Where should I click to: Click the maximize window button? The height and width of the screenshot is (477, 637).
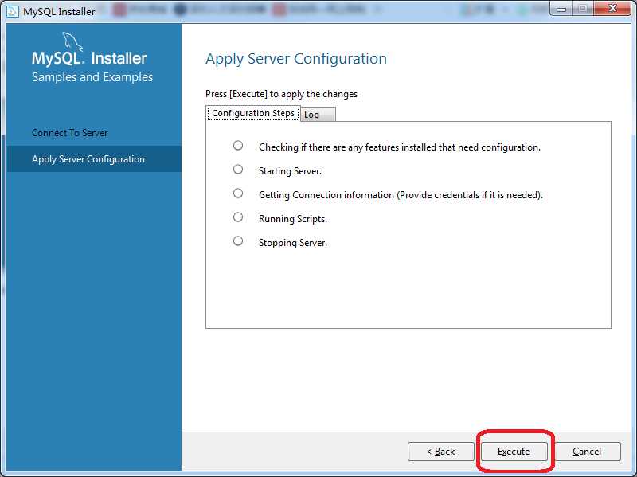[x=584, y=8]
